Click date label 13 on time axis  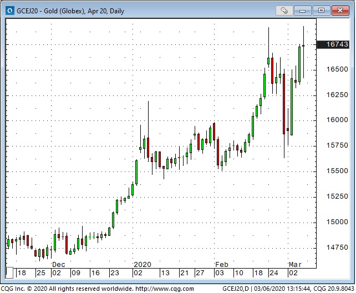pos(165,273)
